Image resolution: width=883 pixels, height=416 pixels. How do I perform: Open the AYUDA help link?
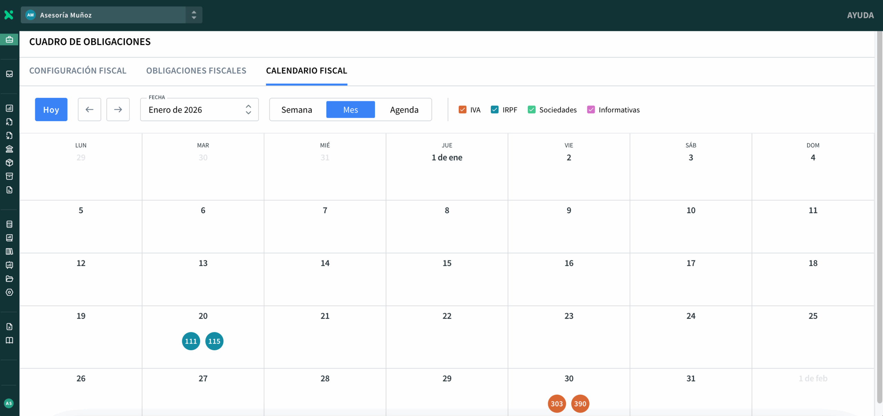(x=860, y=15)
